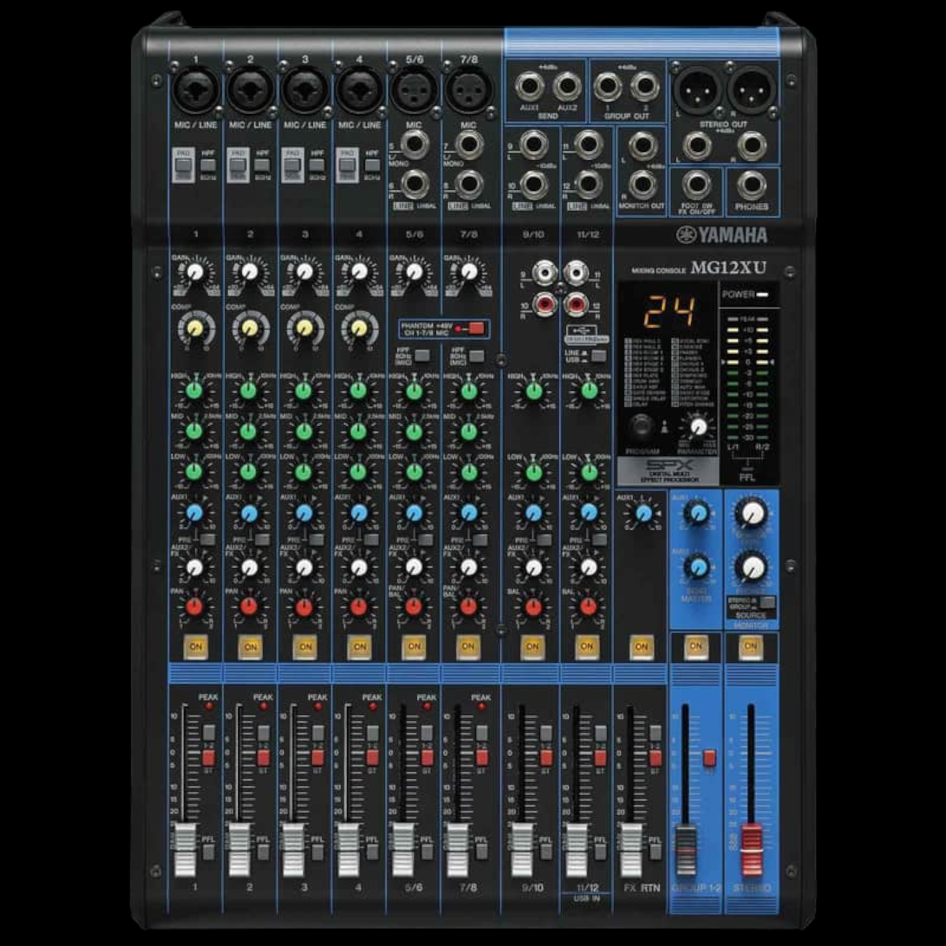Click the PARAMETER knob beside the effects list
This screenshot has width=946, height=946.
pos(698,426)
